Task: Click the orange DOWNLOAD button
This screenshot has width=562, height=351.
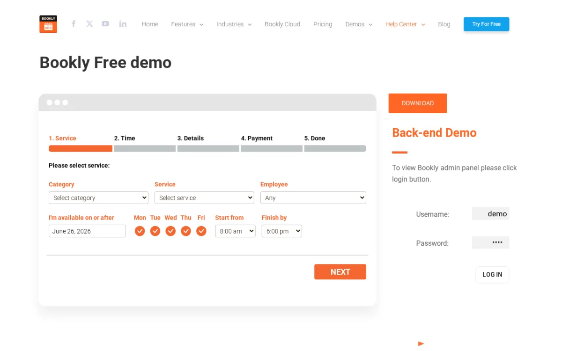Action: (x=418, y=103)
